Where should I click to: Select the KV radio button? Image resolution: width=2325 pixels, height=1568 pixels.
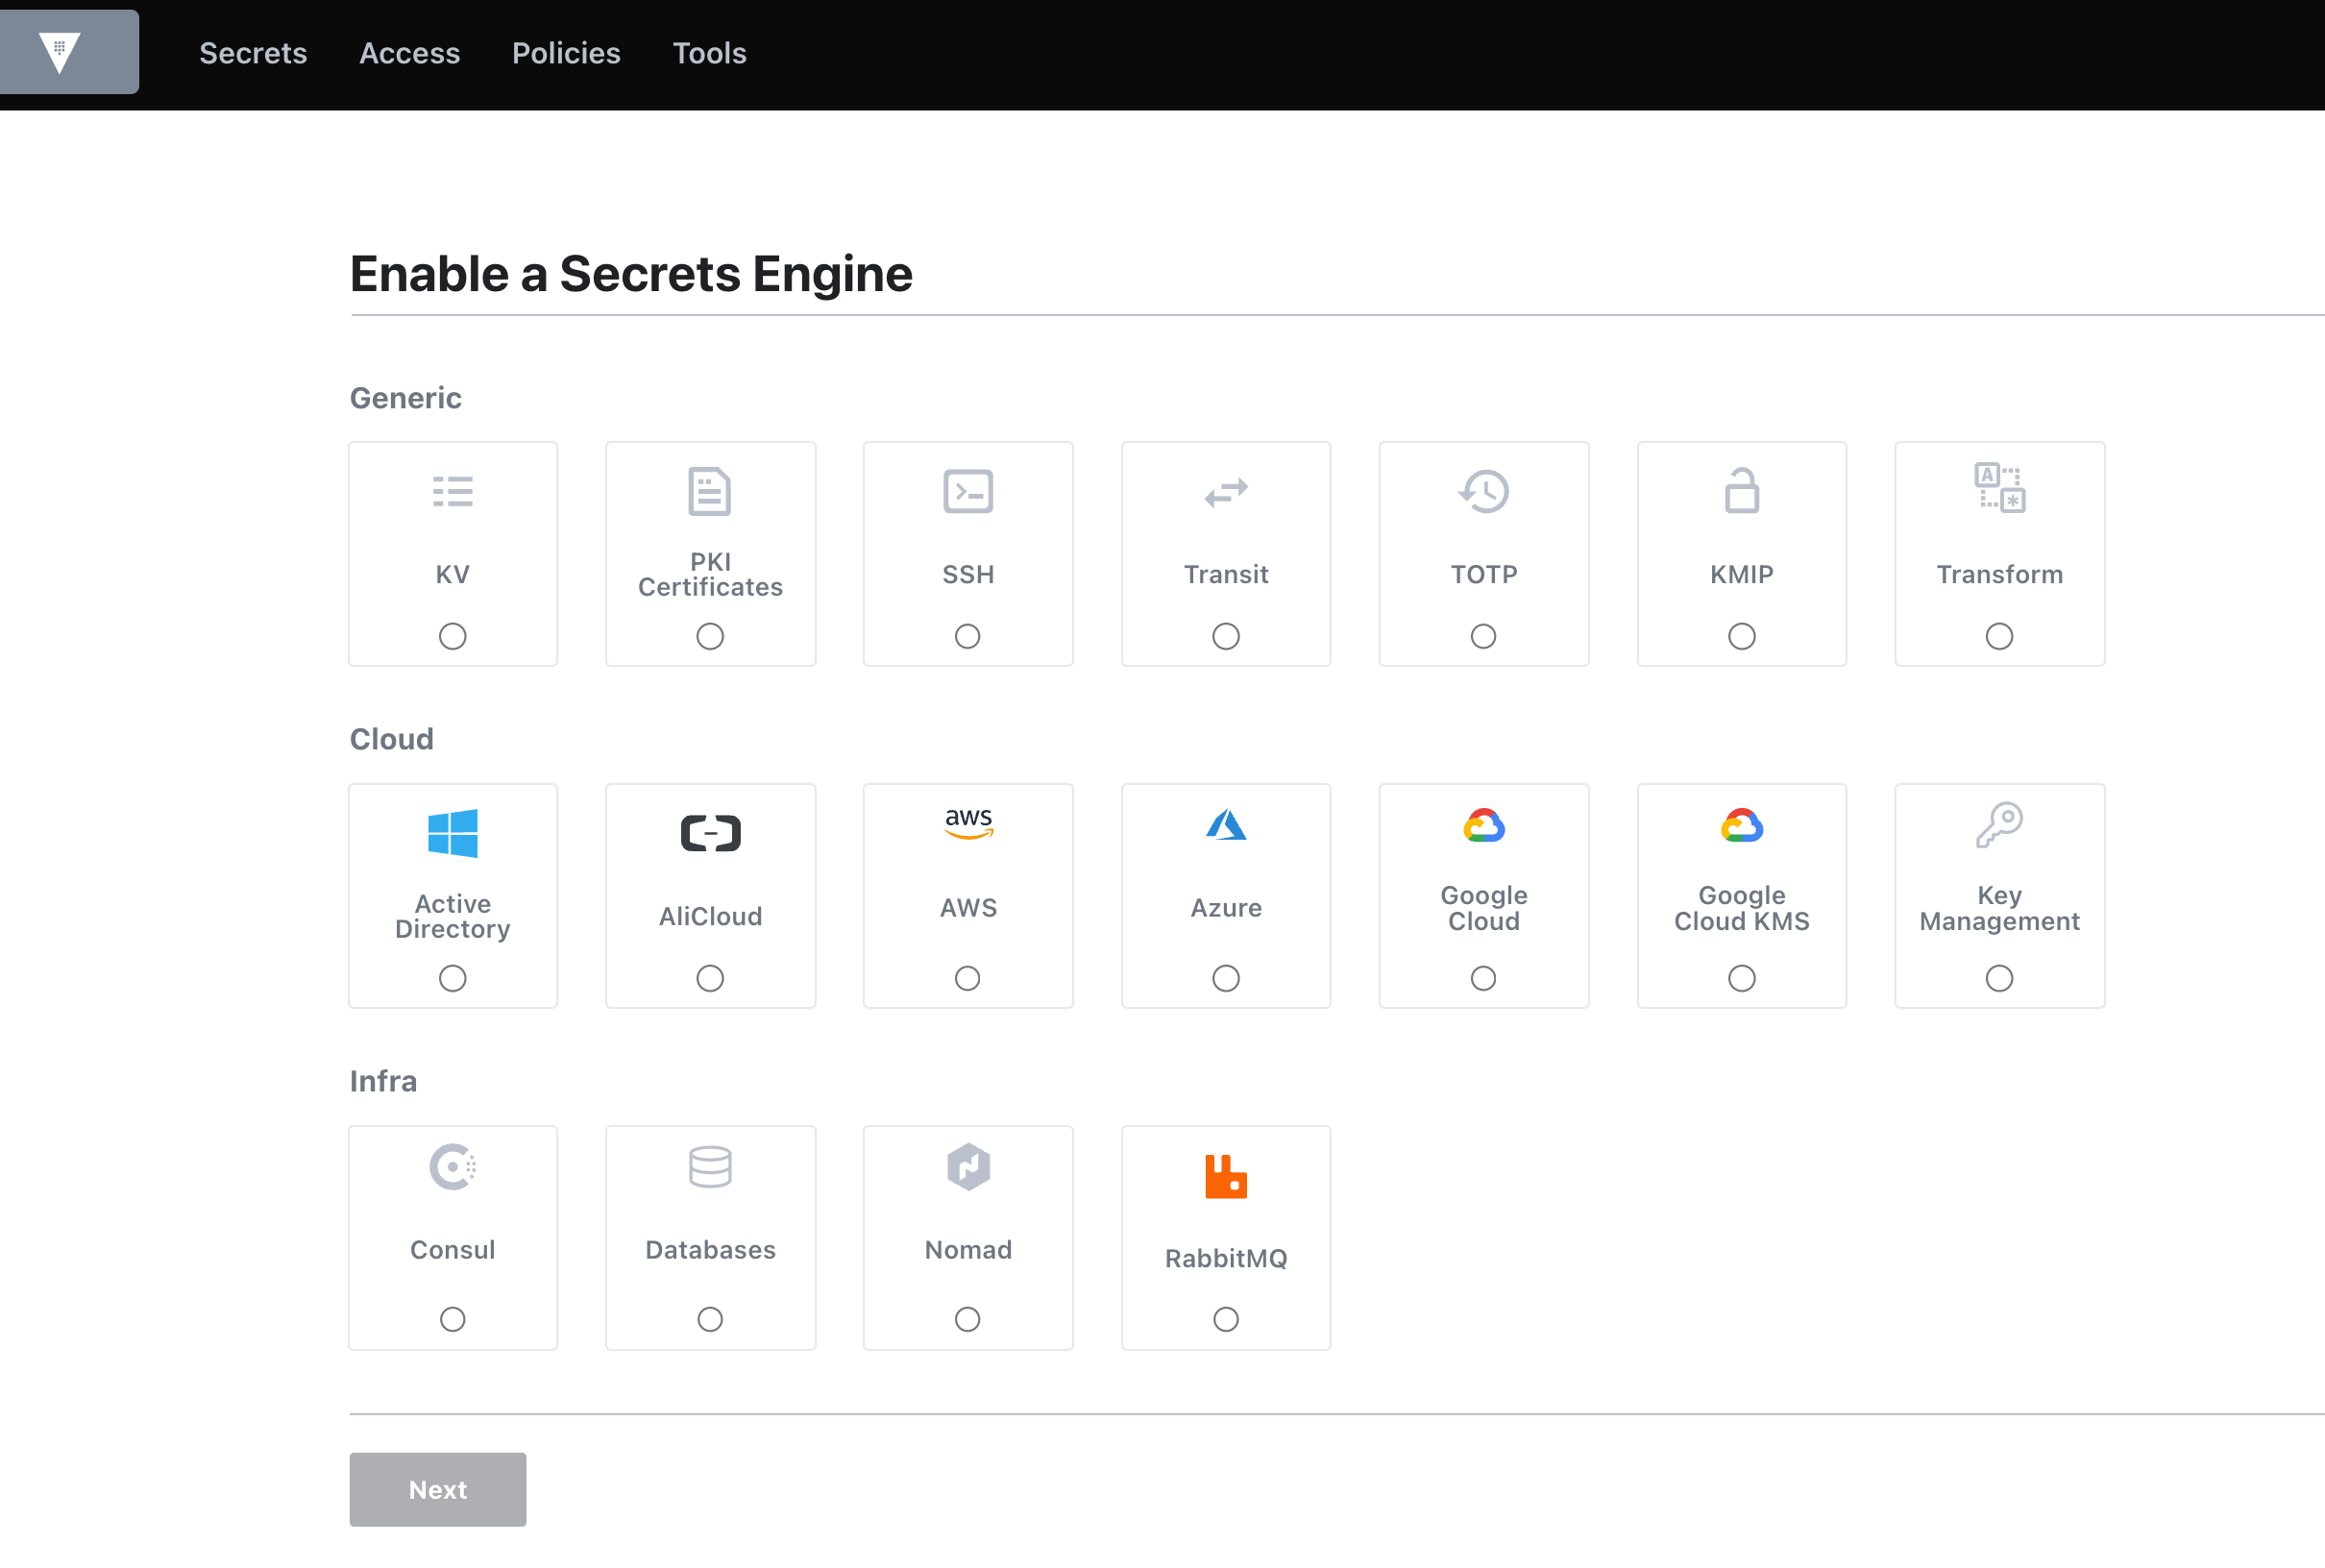pos(452,636)
